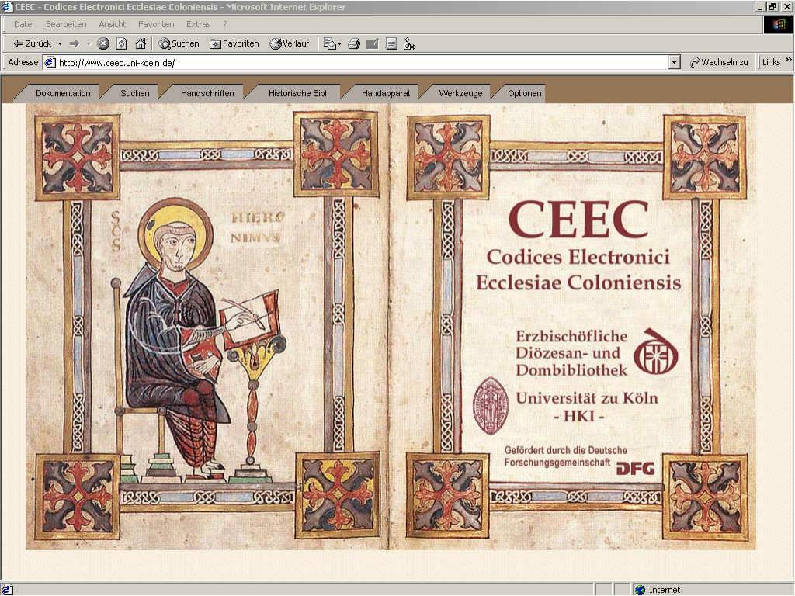Open the Bearbeiten menu
Viewport: 795px width, 596px height.
[x=66, y=24]
